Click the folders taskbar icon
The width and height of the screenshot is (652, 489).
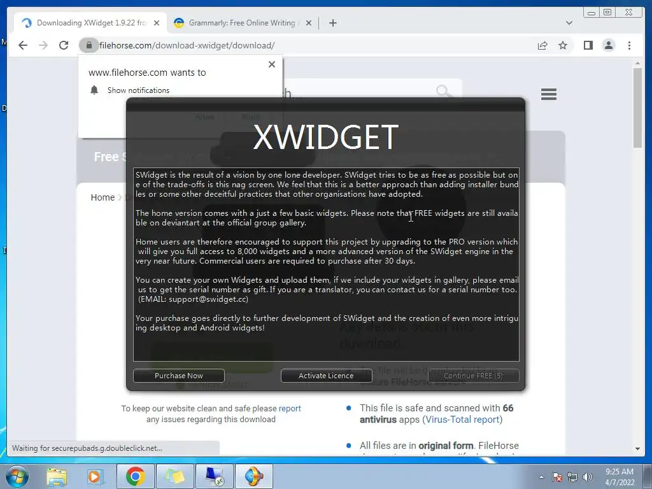click(174, 476)
